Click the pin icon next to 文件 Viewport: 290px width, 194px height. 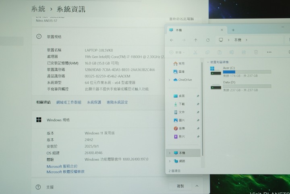tap(198, 112)
